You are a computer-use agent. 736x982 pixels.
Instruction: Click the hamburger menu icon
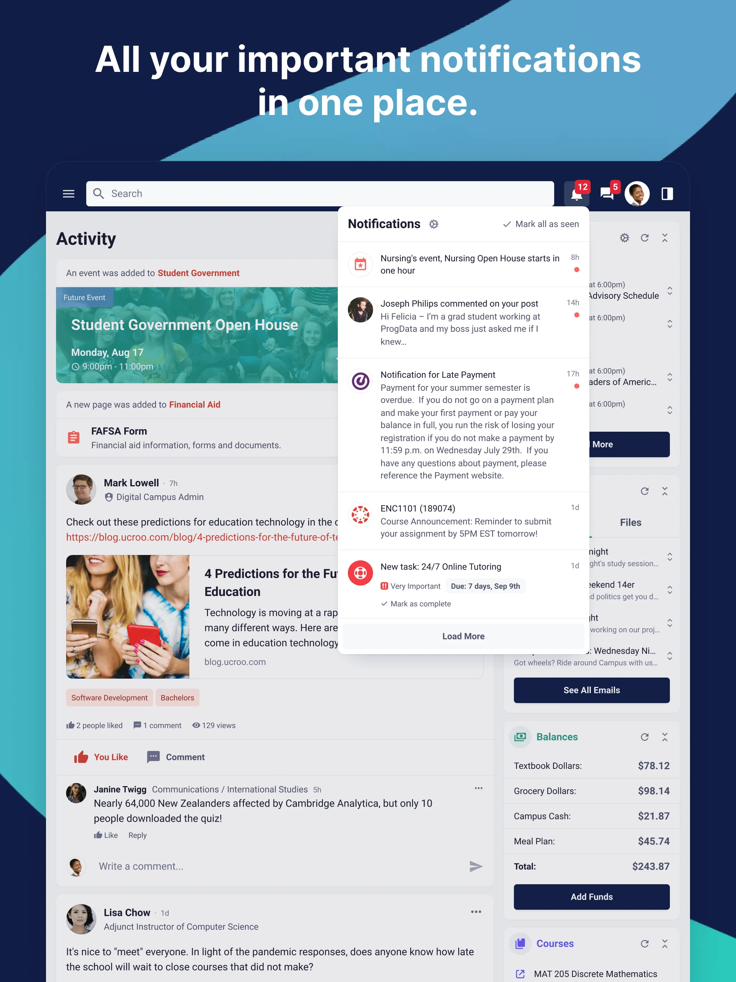pyautogui.click(x=69, y=193)
